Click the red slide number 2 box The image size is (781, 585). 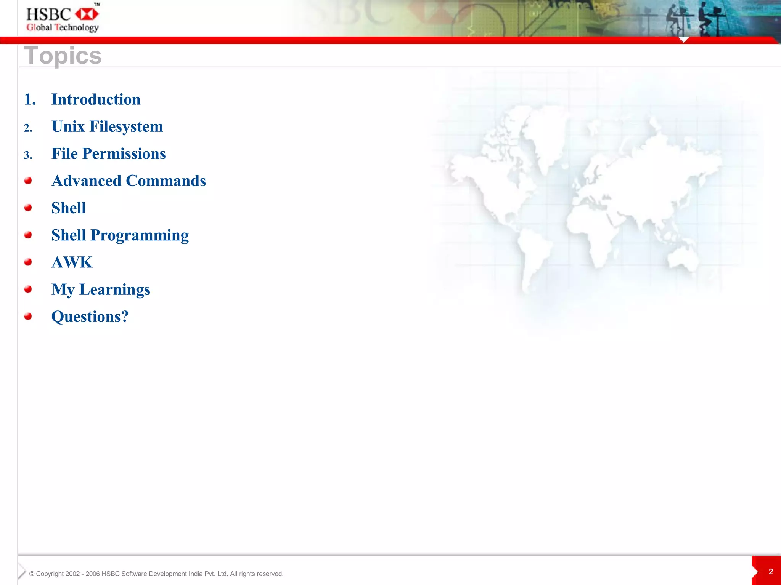[770, 571]
